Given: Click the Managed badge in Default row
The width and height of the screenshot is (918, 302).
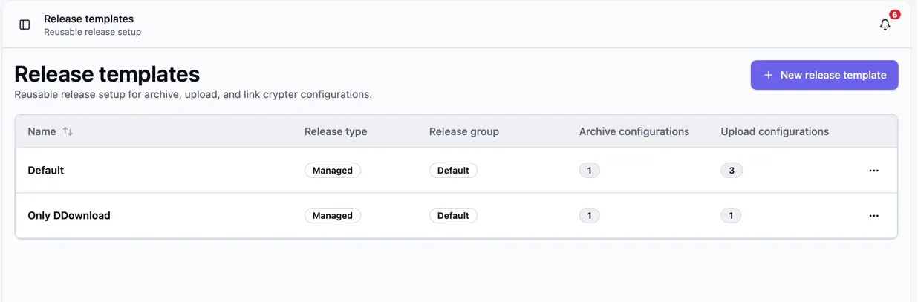Looking at the screenshot, I should [333, 171].
